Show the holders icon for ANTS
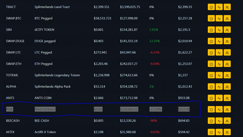 [227, 98]
